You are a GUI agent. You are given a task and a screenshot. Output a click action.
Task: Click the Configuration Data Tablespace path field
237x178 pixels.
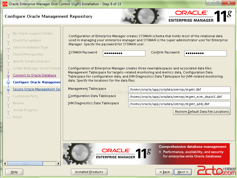(x=179, y=97)
